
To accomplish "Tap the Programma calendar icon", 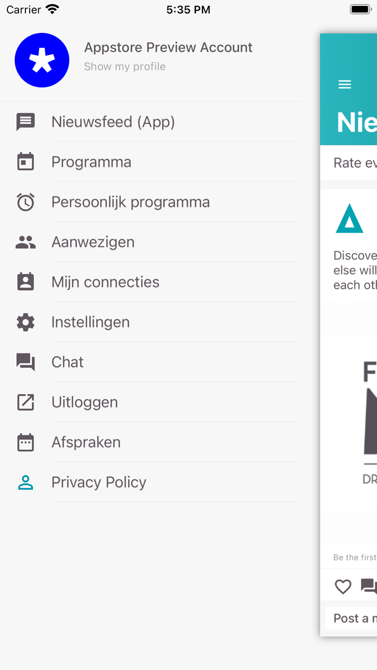I will coord(25,162).
